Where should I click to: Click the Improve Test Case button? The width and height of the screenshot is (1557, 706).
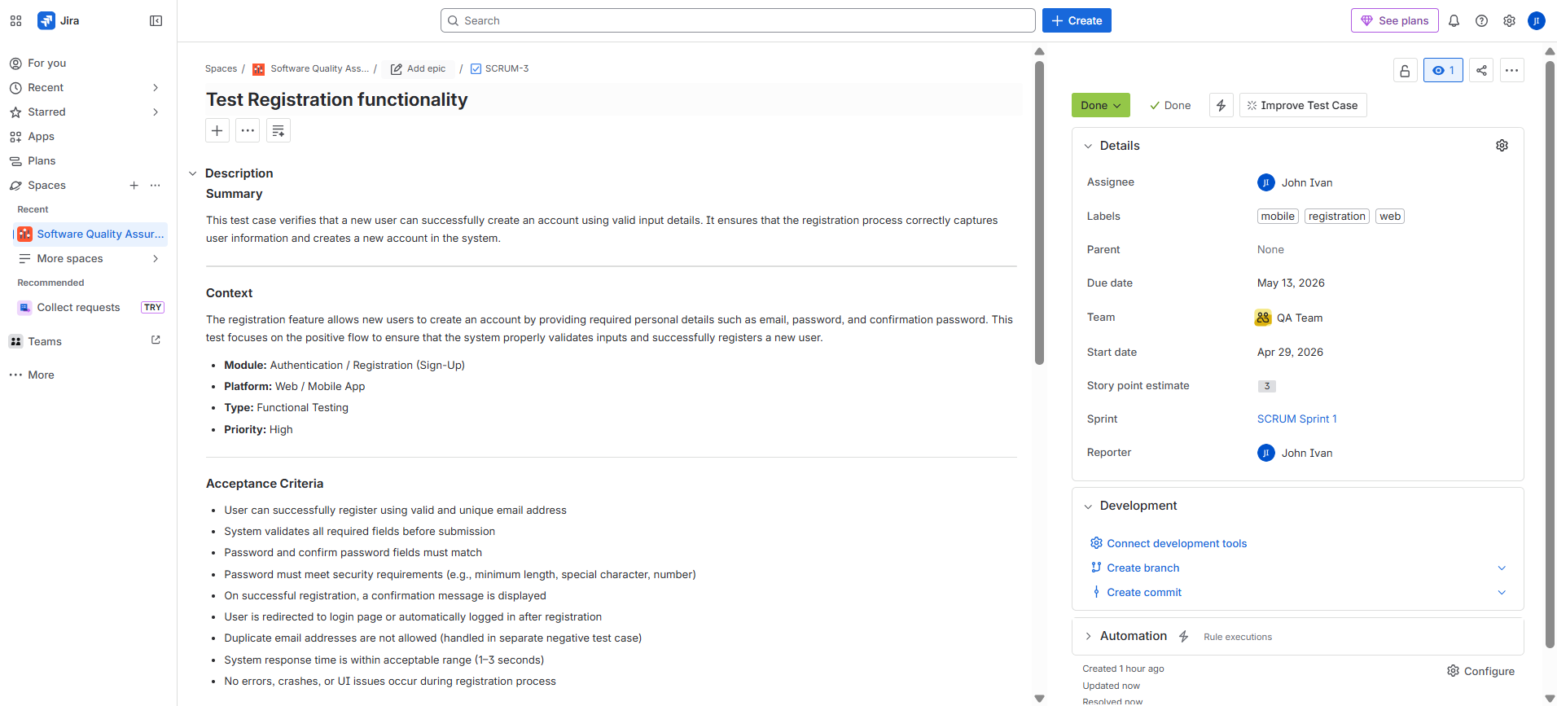1302,106
